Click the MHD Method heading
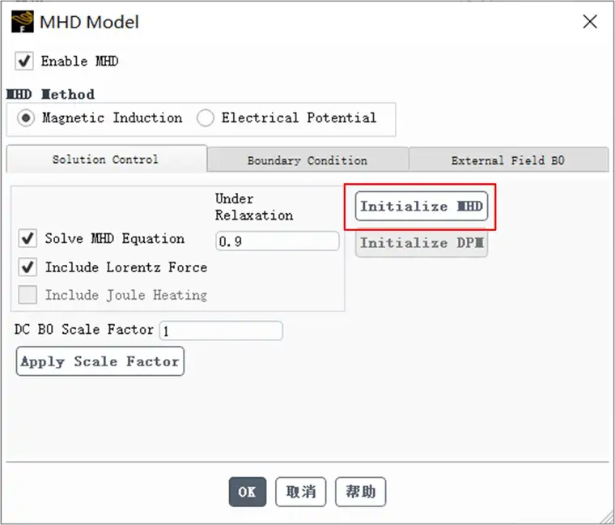This screenshot has height=525, width=615. (x=51, y=94)
